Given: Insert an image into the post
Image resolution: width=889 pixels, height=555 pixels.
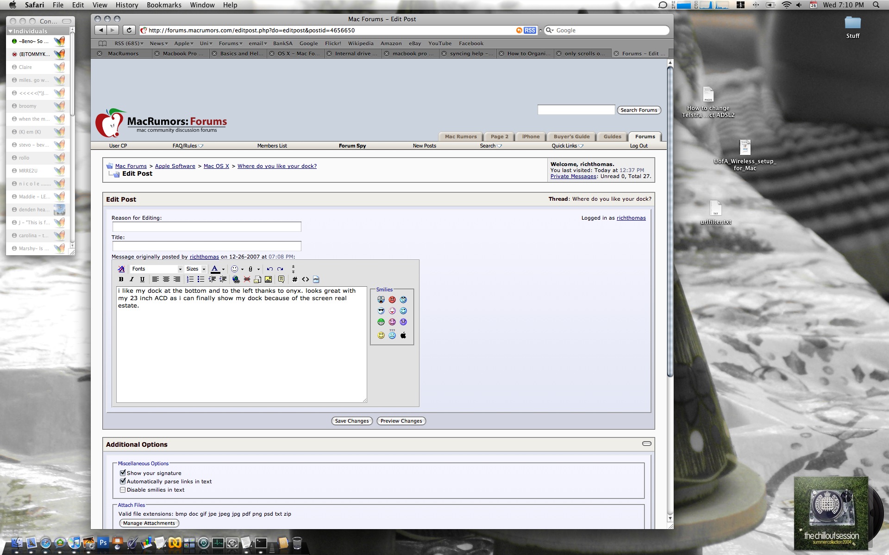Looking at the screenshot, I should click(268, 279).
